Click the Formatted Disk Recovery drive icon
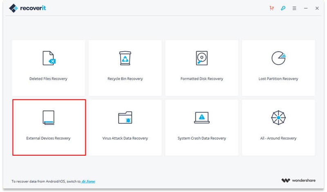327x192 pixels. [202, 58]
